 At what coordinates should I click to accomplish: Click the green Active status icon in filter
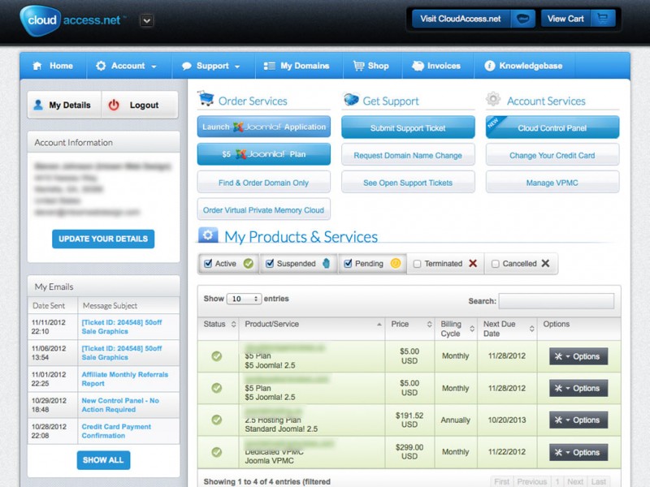tap(249, 263)
